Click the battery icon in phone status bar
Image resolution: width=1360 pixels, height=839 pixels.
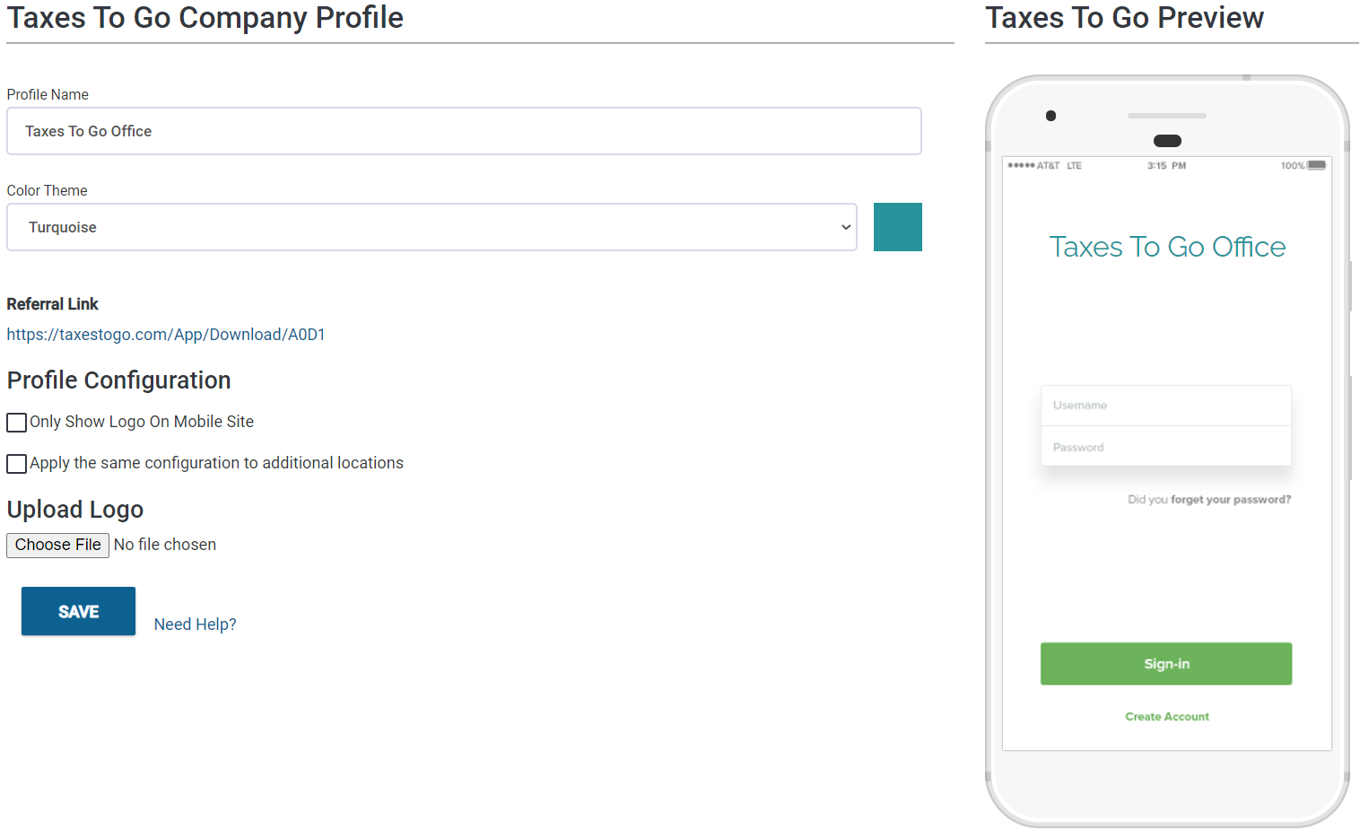point(1316,165)
